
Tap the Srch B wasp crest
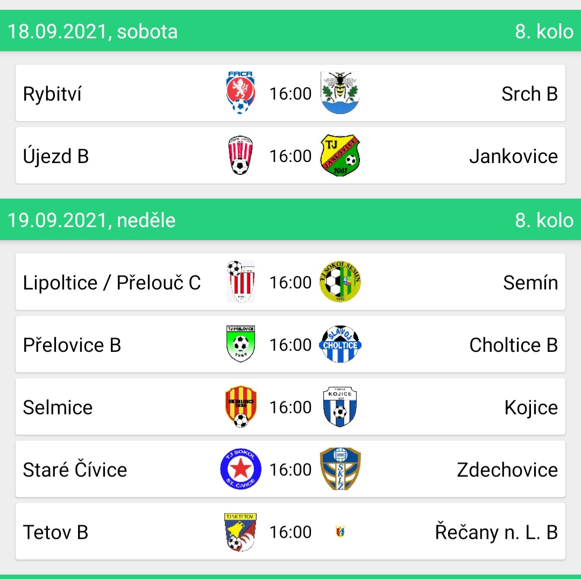point(340,93)
